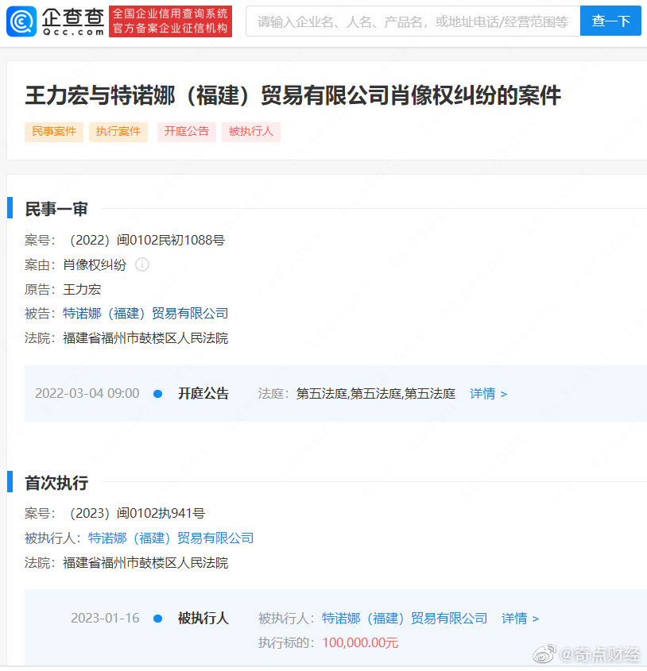647x671 pixels.
Task: Open company link in the 2023-01-16 被执行人 row
Action: click(405, 619)
